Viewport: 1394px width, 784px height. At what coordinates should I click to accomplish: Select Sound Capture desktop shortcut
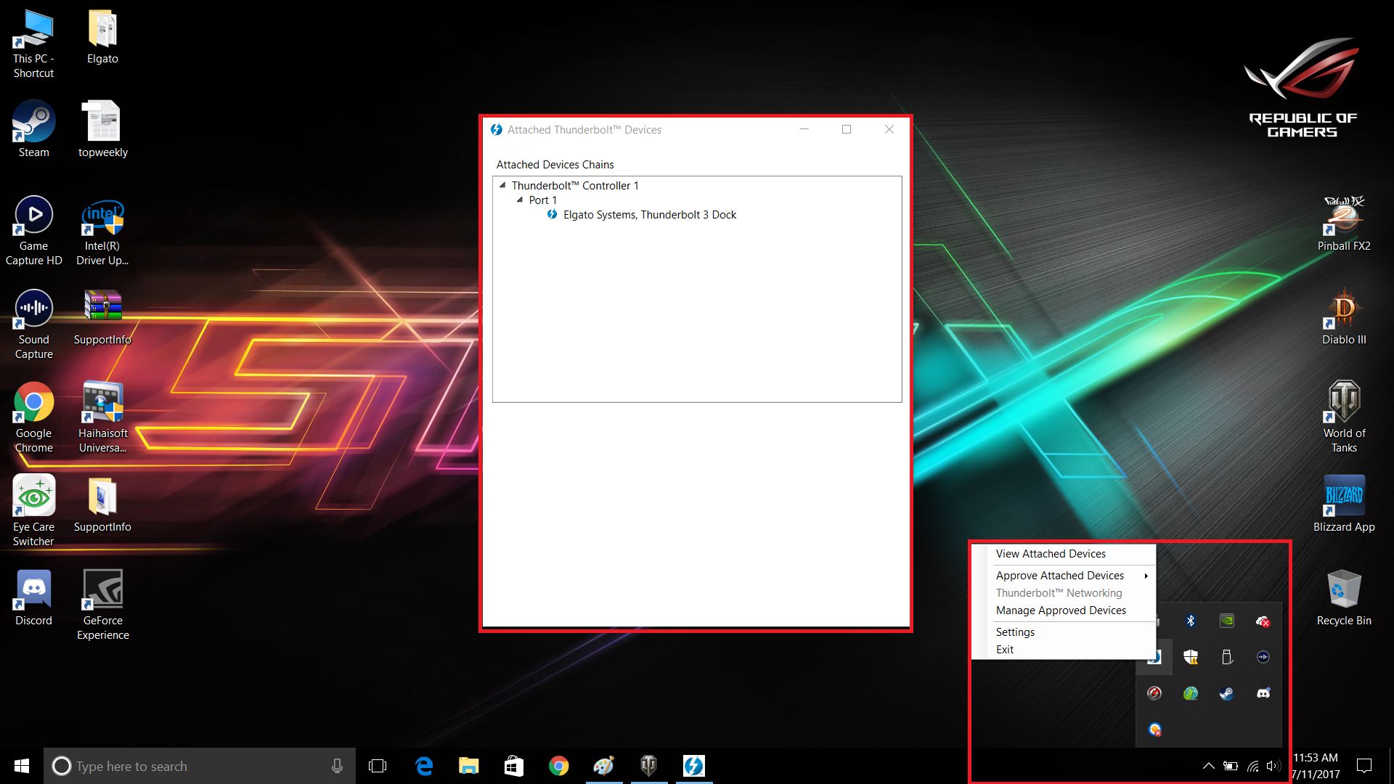(33, 324)
